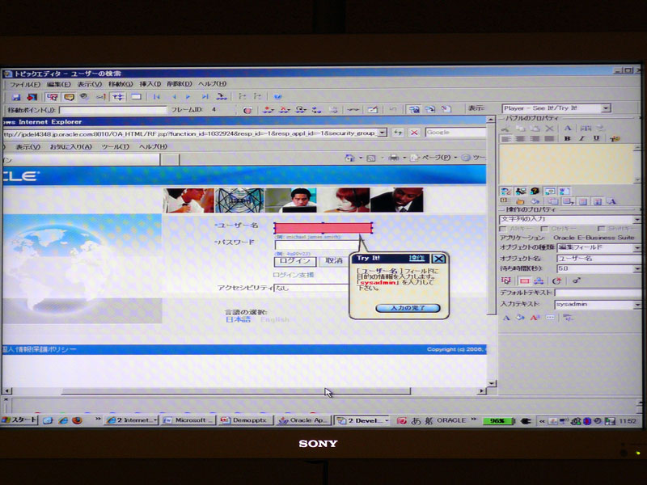Click the デフォルトテキスト input field

coord(598,293)
